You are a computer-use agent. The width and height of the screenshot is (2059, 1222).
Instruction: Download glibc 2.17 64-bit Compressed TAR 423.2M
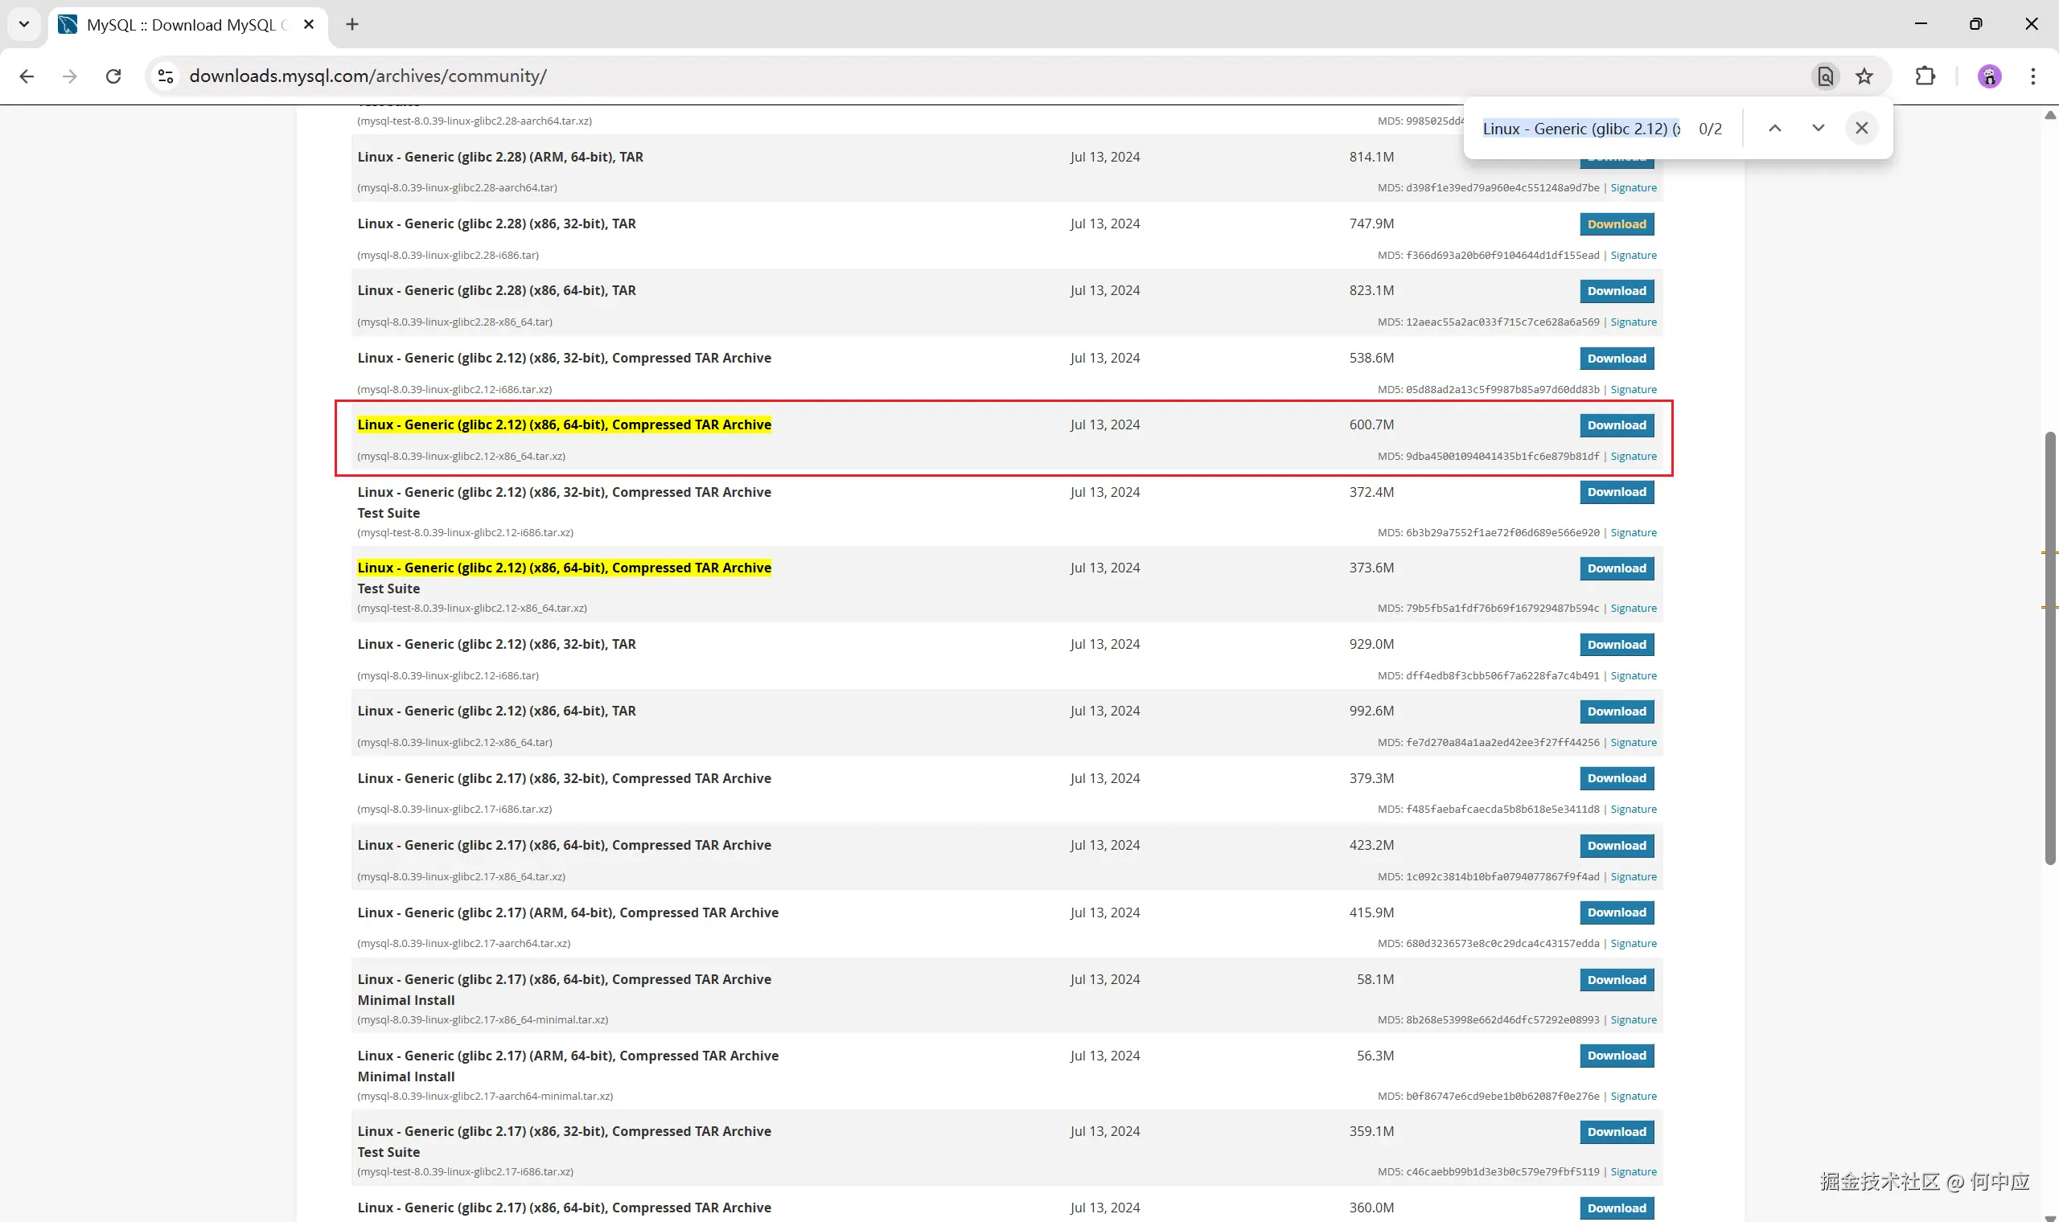1616,846
